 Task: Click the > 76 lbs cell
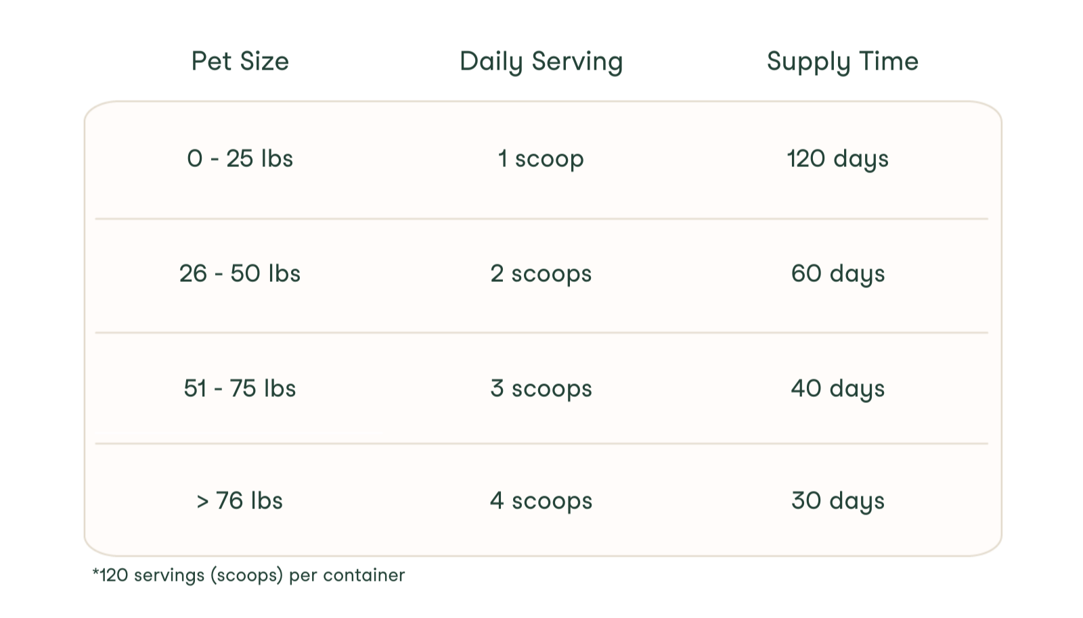[x=240, y=501]
